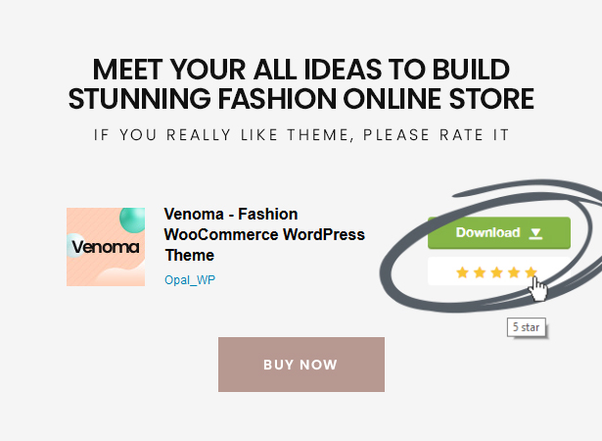The height and width of the screenshot is (441, 602).
Task: Click the first rating star
Action: pyautogui.click(x=462, y=271)
